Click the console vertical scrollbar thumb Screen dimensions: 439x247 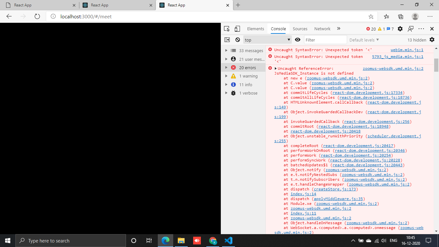(x=436, y=65)
